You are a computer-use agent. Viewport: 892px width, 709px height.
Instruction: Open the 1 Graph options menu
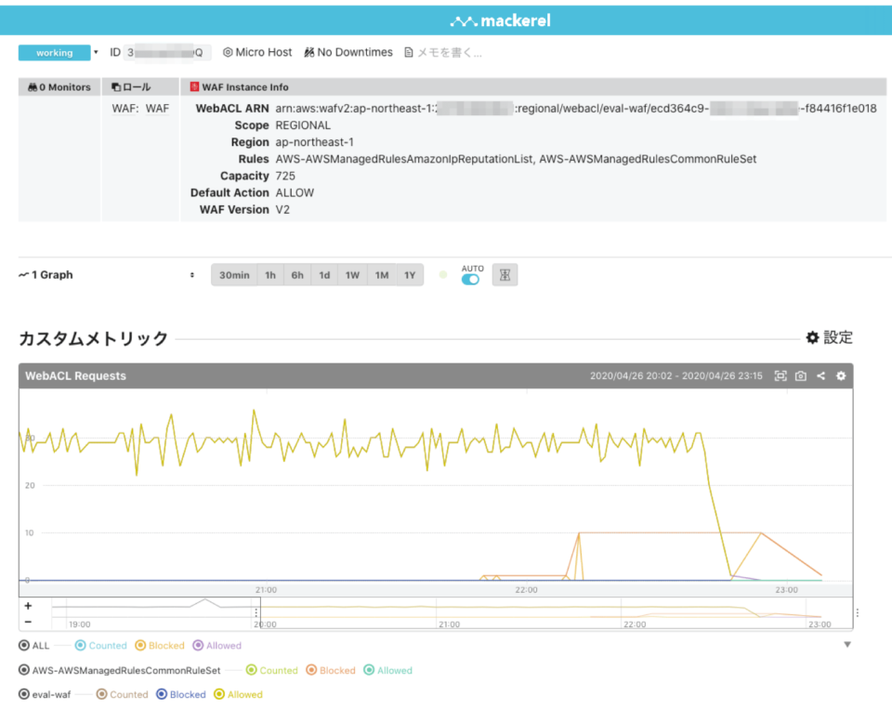[x=192, y=274]
